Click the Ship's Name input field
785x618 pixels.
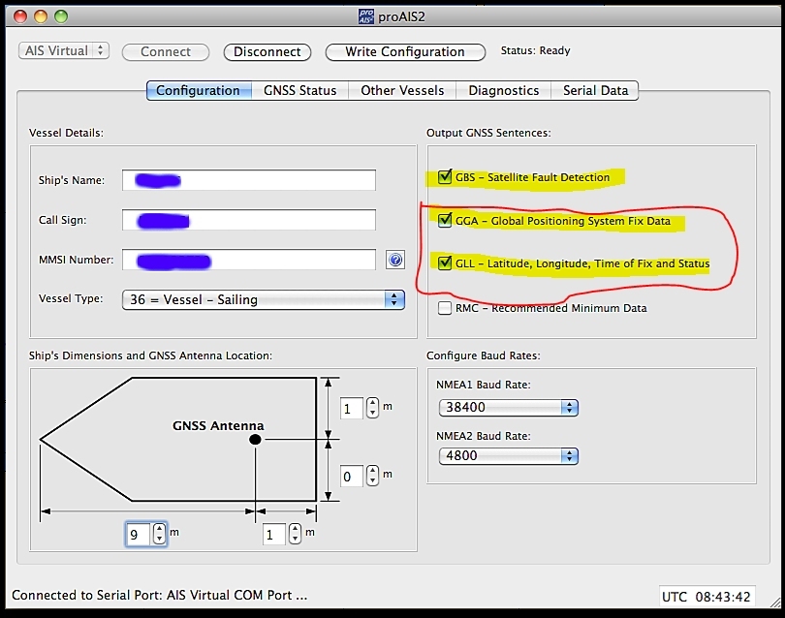pyautogui.click(x=249, y=180)
